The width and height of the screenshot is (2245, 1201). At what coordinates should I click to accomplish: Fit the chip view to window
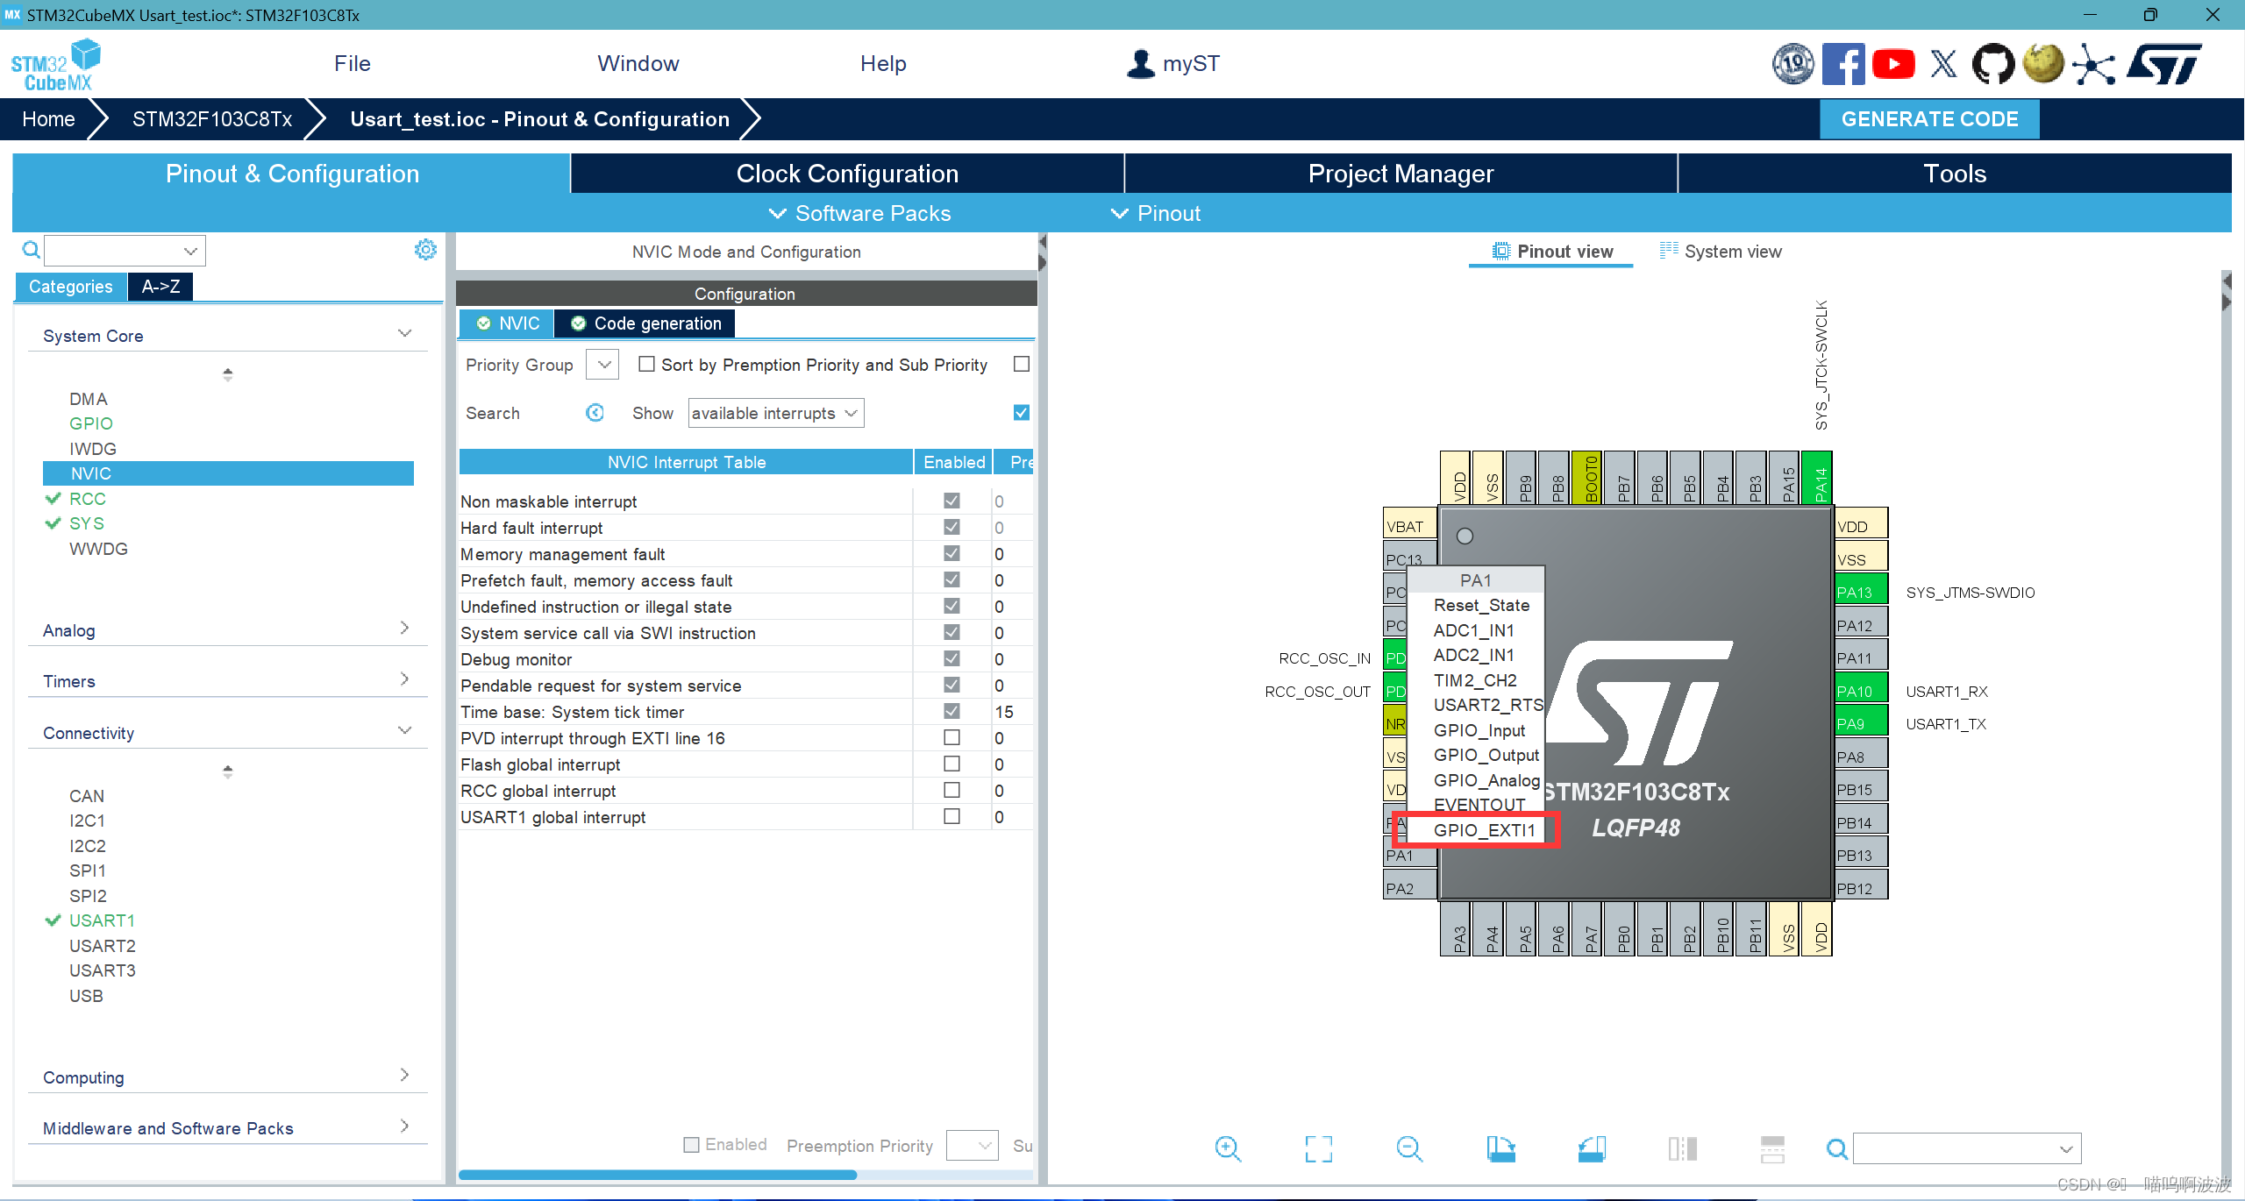[x=1318, y=1148]
